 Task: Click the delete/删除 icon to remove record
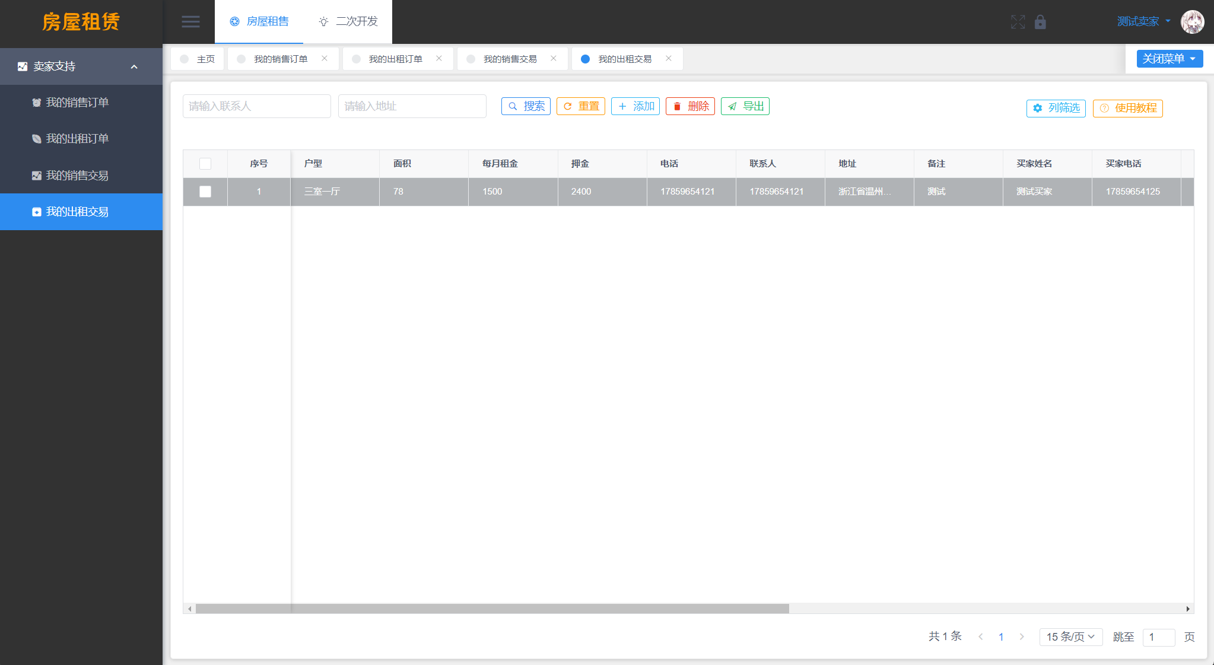[x=691, y=106]
